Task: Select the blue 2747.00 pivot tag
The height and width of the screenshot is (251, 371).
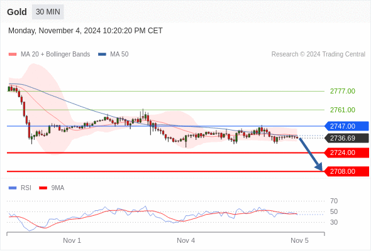Action: (346, 126)
